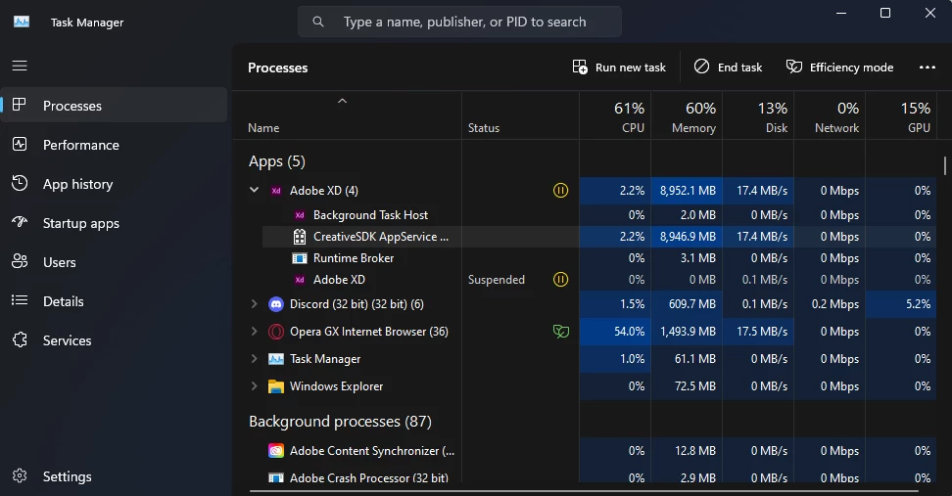Click the Task Manager app icon in title bar
This screenshot has height=496, width=952.
(x=22, y=22)
